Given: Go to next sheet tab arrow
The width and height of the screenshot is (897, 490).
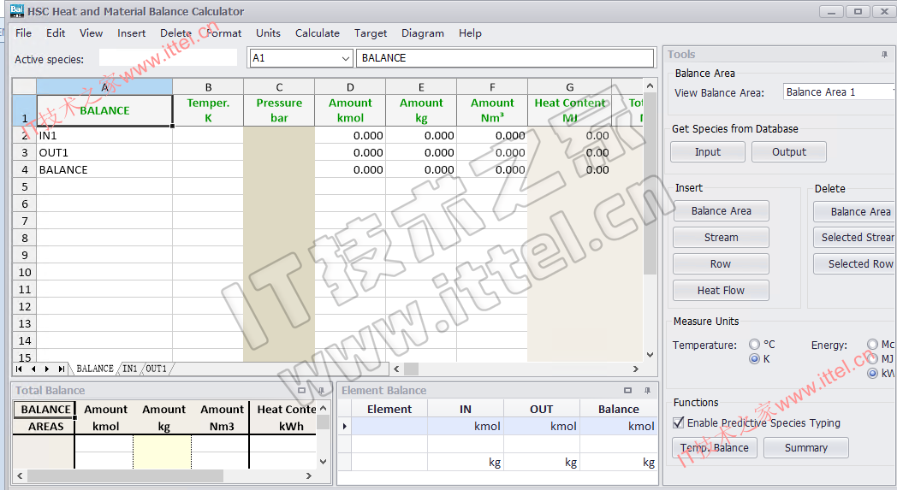Looking at the screenshot, I should [47, 369].
